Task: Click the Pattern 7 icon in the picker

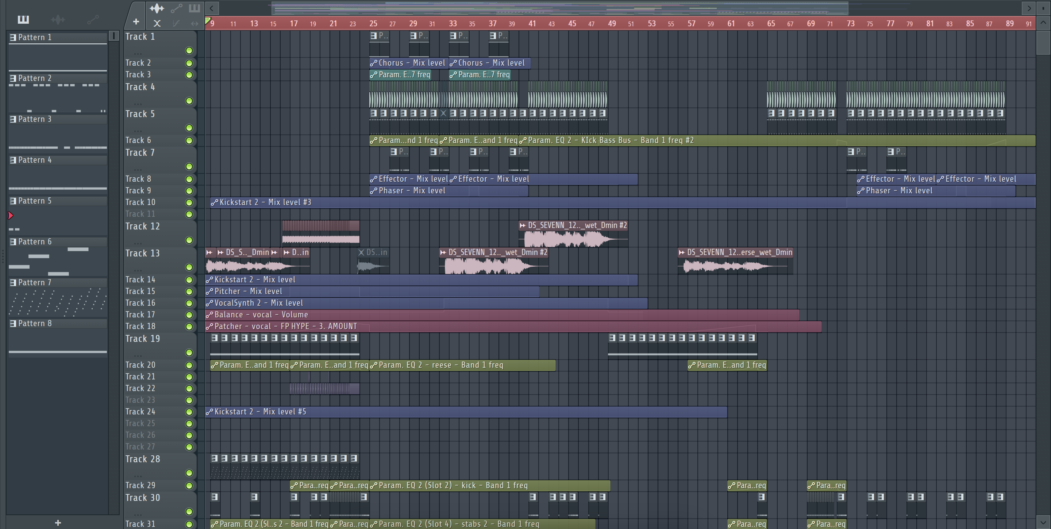Action: point(13,282)
